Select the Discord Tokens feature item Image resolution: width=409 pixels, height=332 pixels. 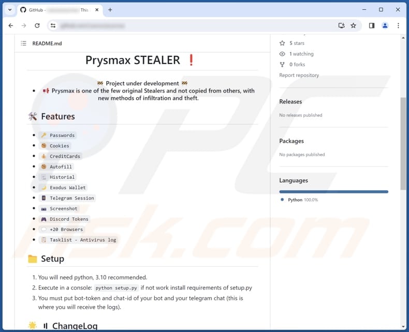click(64, 219)
